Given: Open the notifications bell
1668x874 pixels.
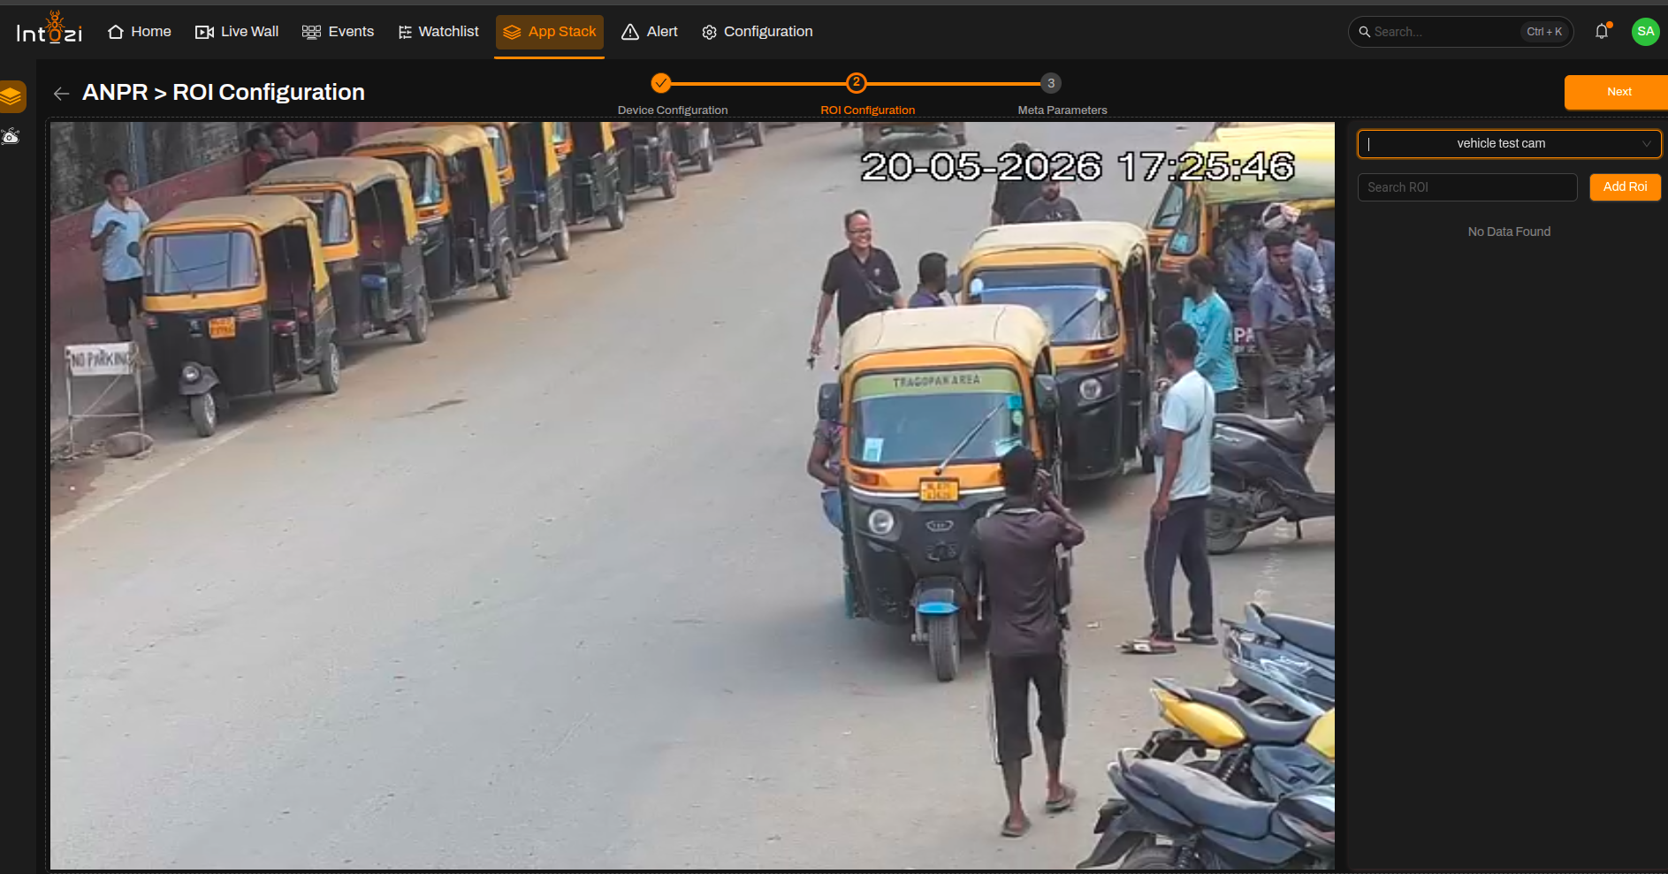Looking at the screenshot, I should (x=1602, y=31).
